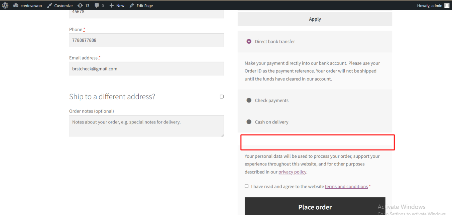452x215 pixels.
Task: Toggle the Ship to a different address checkbox
Action: 222,97
